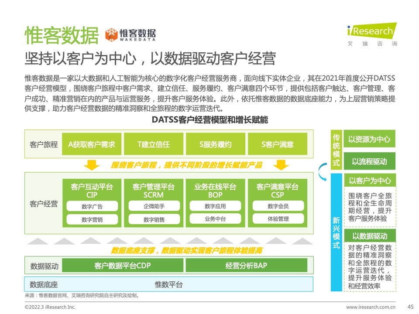This screenshot has width=419, height=314.
Task: Click the 数字营销 pill
Action: tap(92, 219)
